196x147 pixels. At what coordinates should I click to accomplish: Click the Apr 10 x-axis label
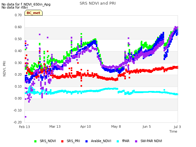point(85,126)
